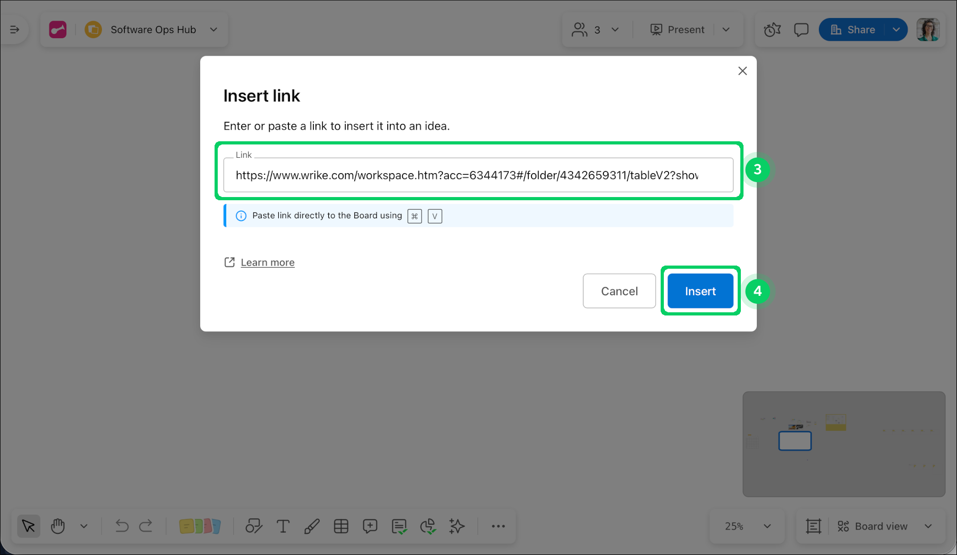The height and width of the screenshot is (555, 957).
Task: Open the comments panel icon
Action: point(801,30)
